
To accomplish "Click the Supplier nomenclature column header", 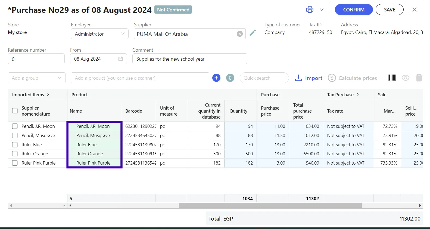I will point(36,111).
